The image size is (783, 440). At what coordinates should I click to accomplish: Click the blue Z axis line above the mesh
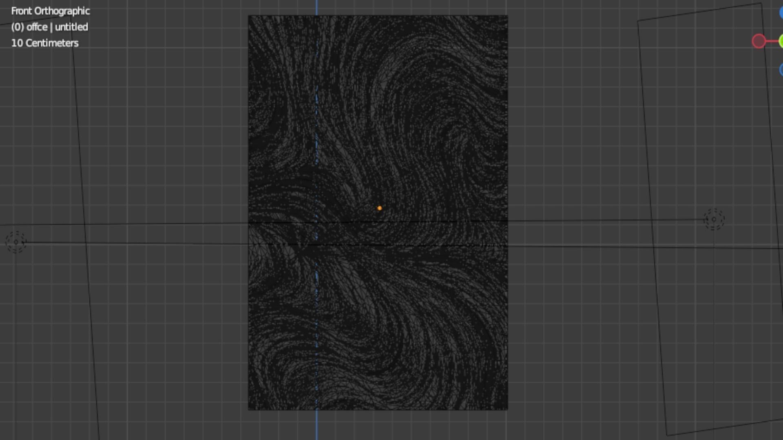pos(317,7)
